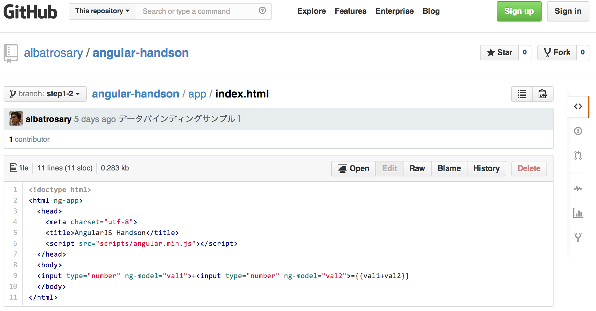
Task: Click the file type icon
Action: point(13,167)
